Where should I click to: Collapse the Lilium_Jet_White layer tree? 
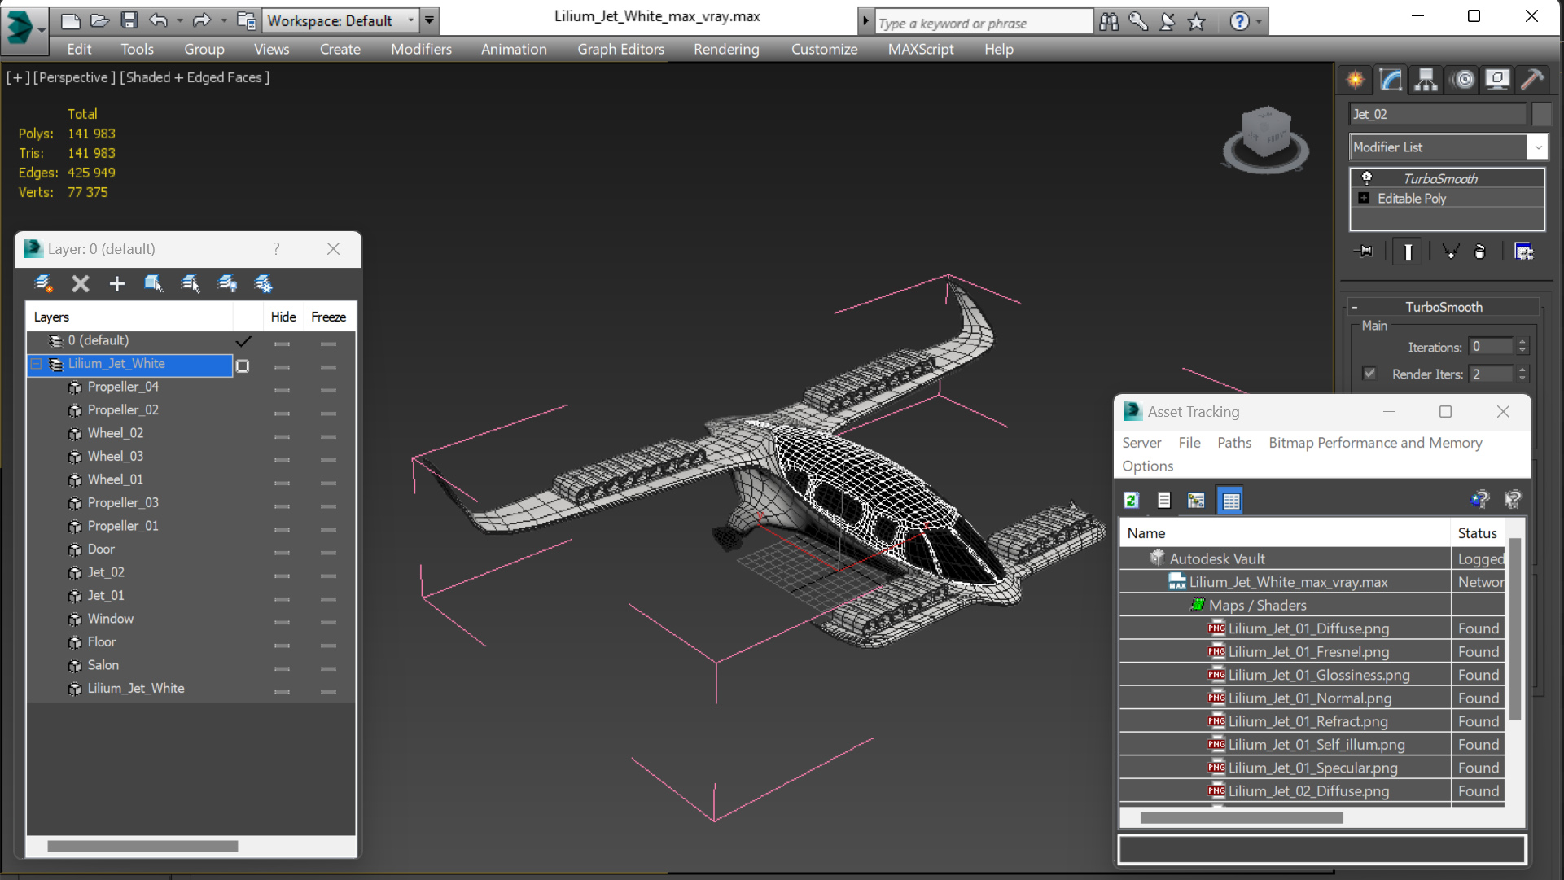[x=36, y=364]
